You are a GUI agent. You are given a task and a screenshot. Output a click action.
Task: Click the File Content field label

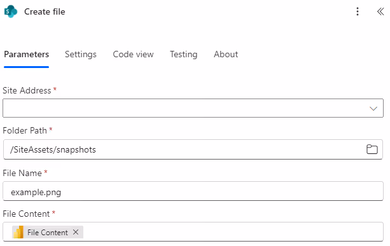click(x=26, y=214)
